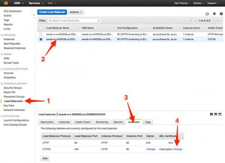Open Events in the sidebar

pos(7,16)
